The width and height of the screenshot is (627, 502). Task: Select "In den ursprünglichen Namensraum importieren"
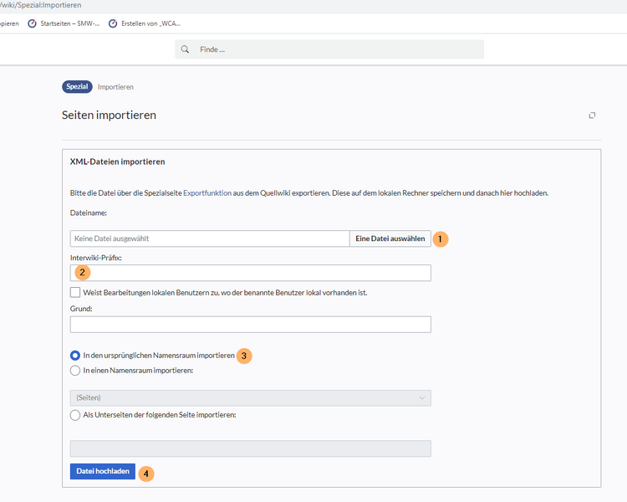click(75, 355)
